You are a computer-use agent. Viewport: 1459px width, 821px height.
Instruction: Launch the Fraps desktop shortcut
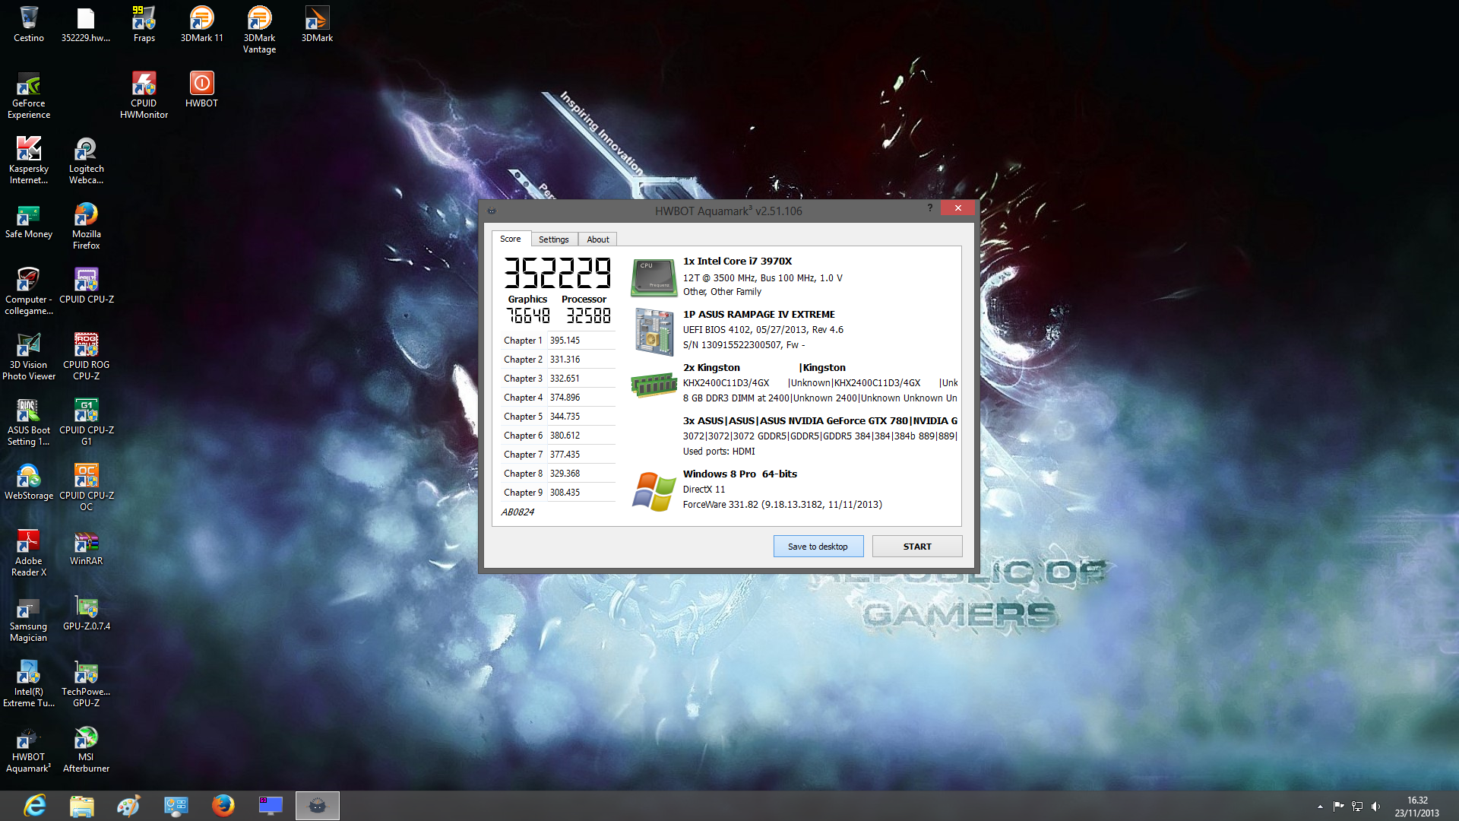pos(144,24)
